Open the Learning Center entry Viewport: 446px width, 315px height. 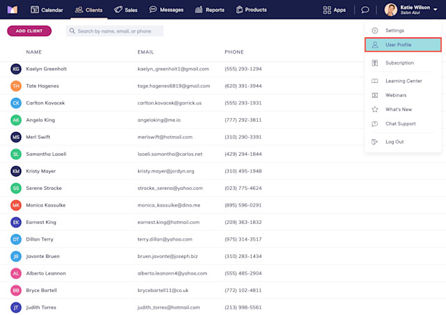tap(403, 81)
